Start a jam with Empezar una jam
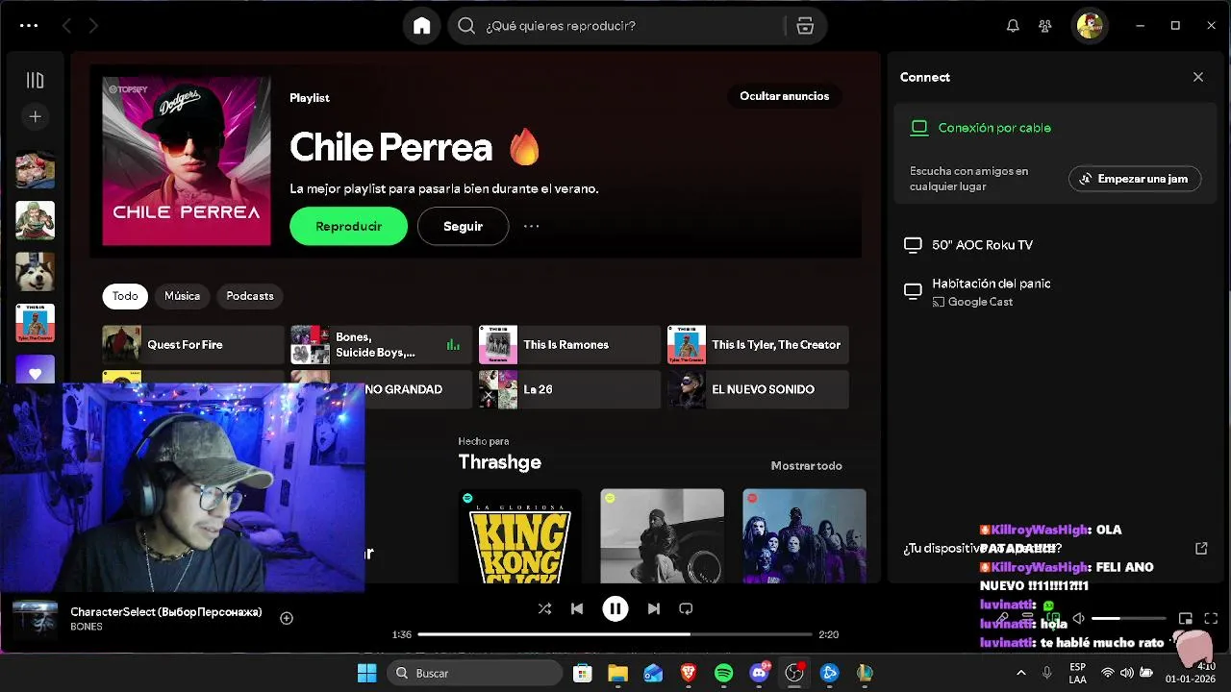This screenshot has width=1231, height=692. tap(1135, 179)
